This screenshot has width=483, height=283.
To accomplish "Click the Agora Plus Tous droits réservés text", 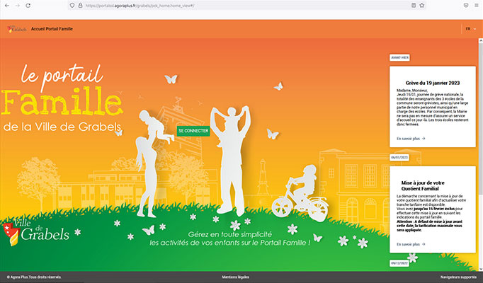I will pos(34,277).
